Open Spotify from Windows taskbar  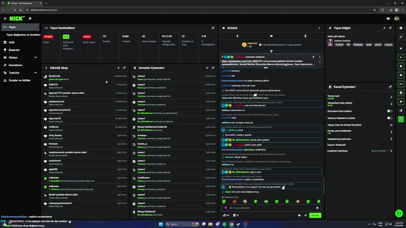225,224
